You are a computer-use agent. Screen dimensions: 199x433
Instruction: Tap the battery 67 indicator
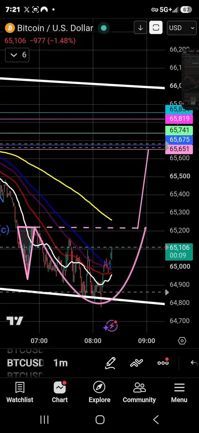pyautogui.click(x=186, y=9)
